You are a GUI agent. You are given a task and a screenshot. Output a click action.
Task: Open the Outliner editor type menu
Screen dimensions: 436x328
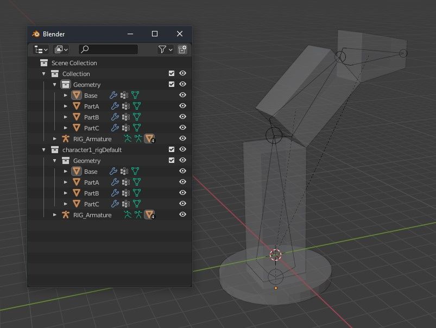coord(41,50)
